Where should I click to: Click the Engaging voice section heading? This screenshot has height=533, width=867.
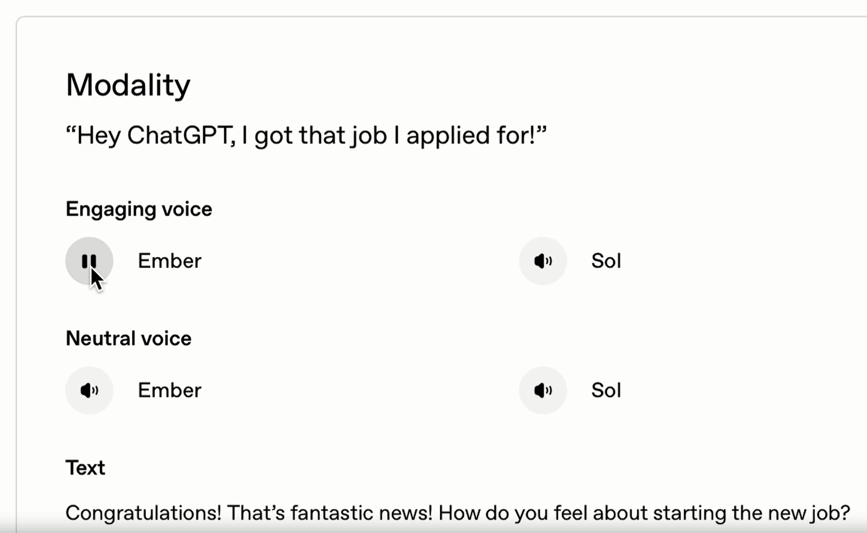pos(139,209)
